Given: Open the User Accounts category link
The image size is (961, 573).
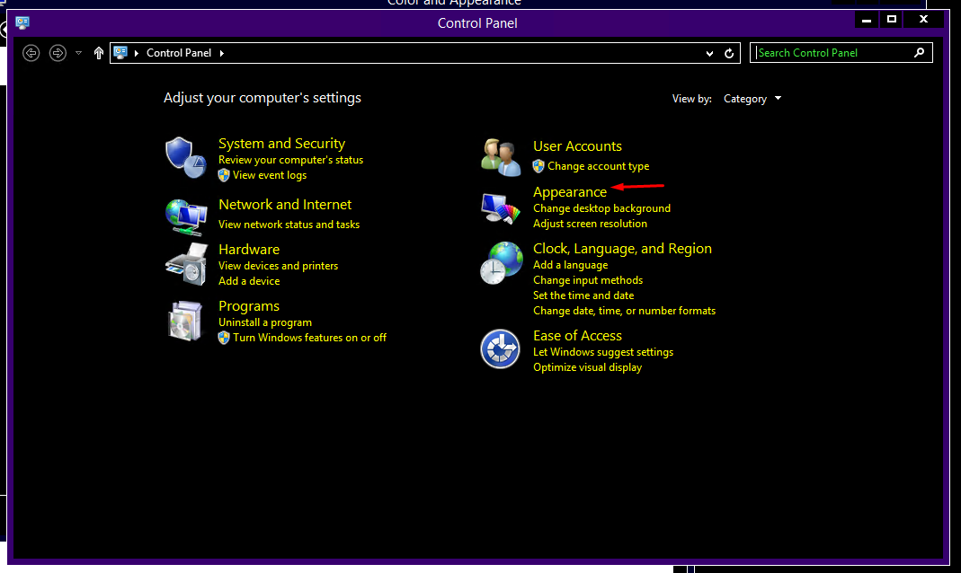Looking at the screenshot, I should 577,146.
